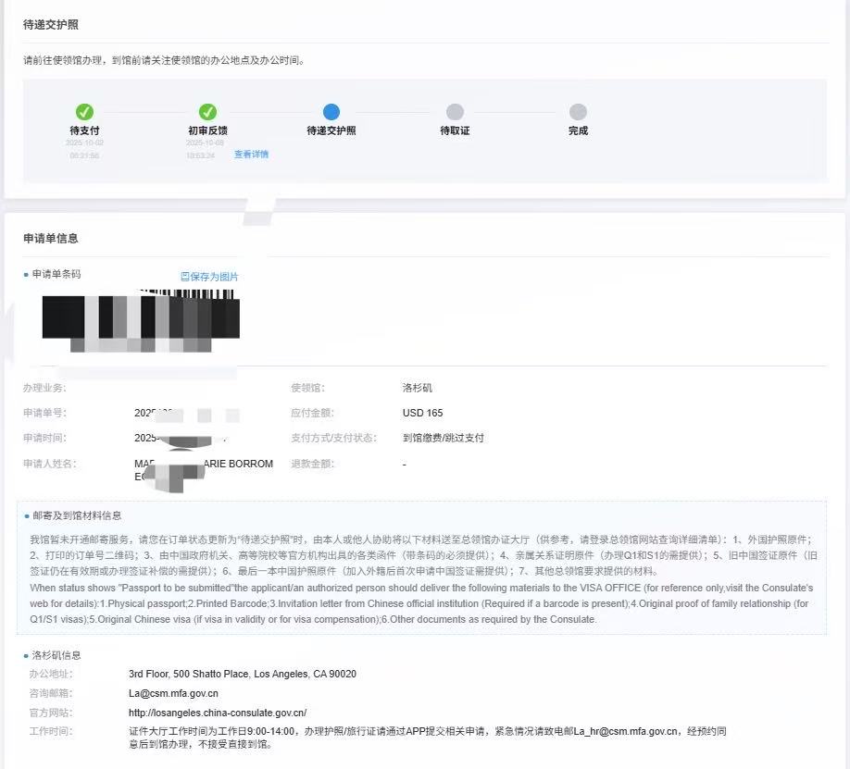Open the losangeles.china-consulate.gov.cn website link

(x=218, y=713)
